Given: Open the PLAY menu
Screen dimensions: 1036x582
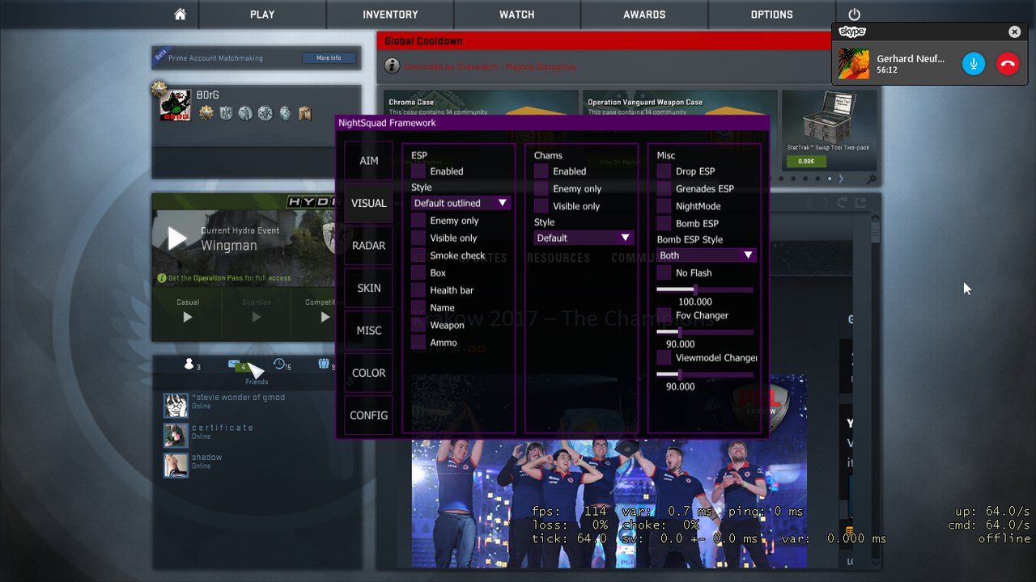Looking at the screenshot, I should pos(262,15).
